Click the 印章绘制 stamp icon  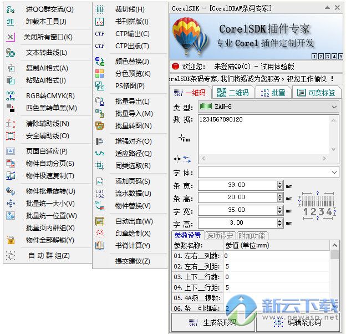point(100,234)
